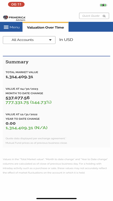Tap the battery charging indicator
The width and height of the screenshot is (113, 201).
(103, 5)
